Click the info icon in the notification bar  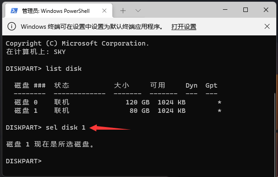pos(12,27)
